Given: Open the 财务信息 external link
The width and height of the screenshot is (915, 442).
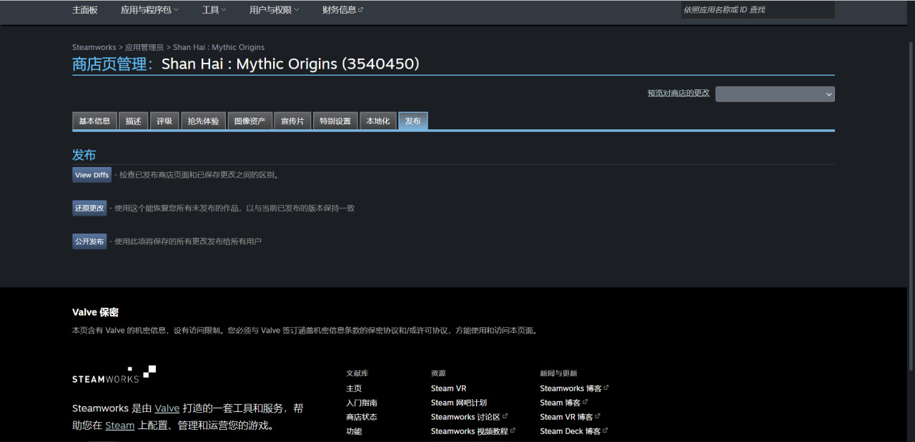Looking at the screenshot, I should (343, 10).
